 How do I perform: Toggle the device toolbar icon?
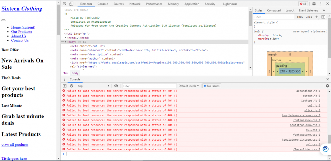[71, 4]
